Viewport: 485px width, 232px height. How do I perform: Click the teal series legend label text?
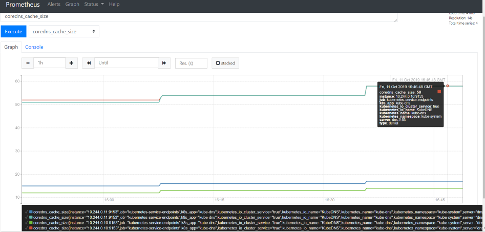[x=258, y=218]
